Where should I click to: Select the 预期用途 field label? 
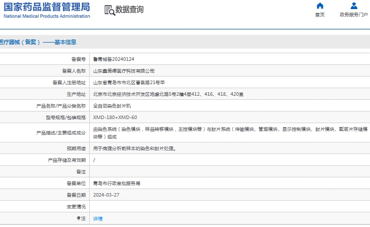pyautogui.click(x=76, y=148)
